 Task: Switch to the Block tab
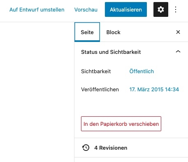tap(113, 32)
